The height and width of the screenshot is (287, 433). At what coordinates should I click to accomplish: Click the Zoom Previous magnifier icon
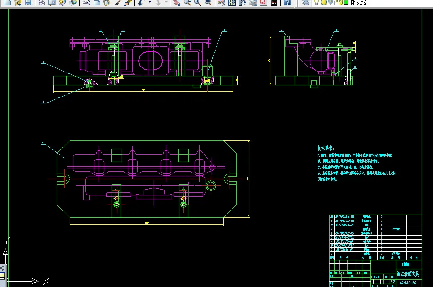point(208,2)
